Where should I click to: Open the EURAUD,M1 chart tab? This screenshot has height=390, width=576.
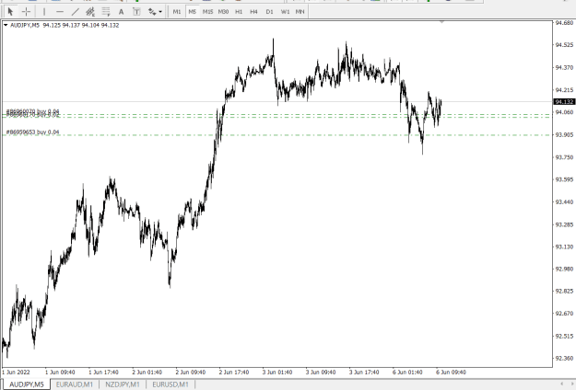coord(75,384)
